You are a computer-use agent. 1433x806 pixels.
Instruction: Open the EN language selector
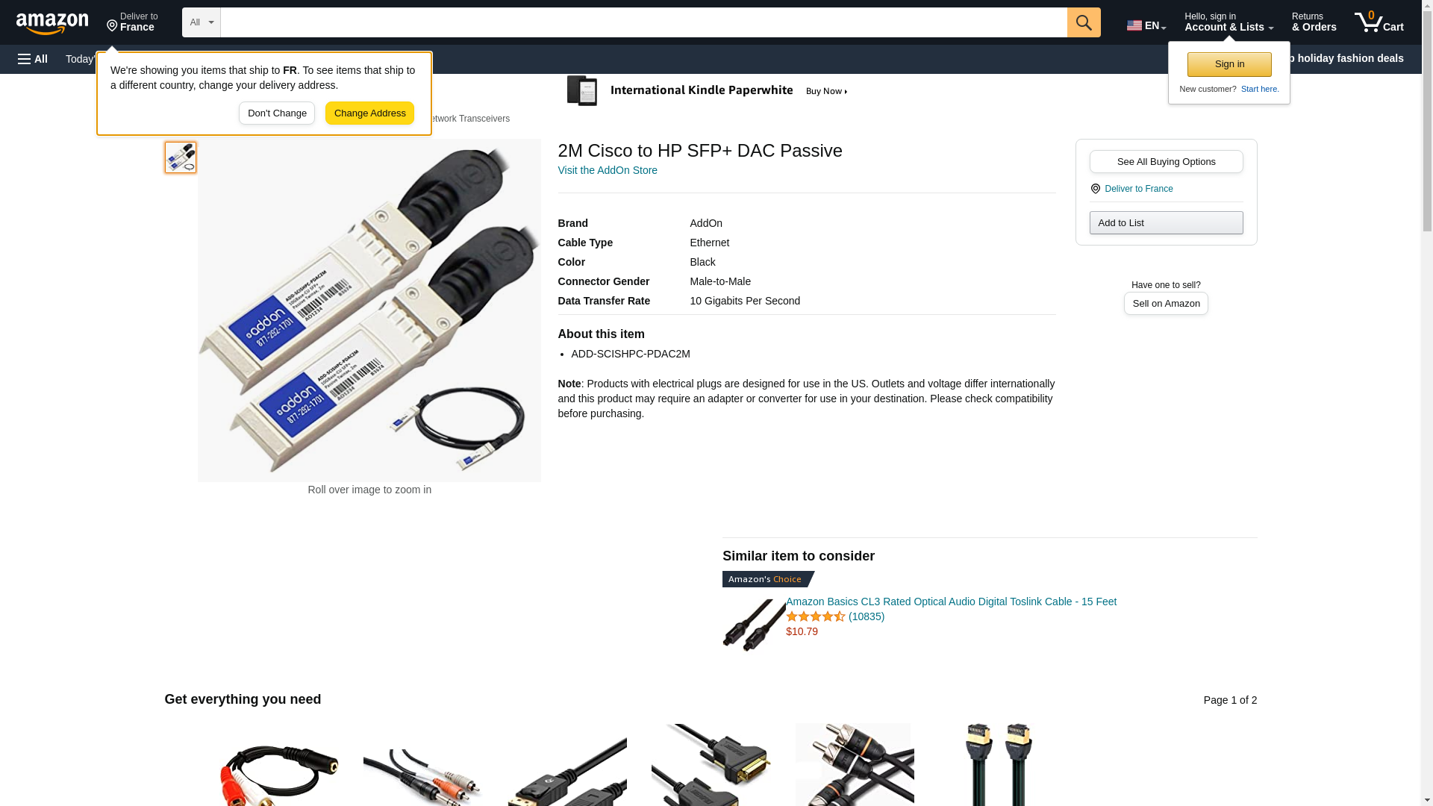(x=1146, y=25)
